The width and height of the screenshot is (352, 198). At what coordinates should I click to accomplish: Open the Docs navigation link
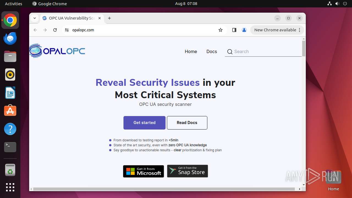212,51
